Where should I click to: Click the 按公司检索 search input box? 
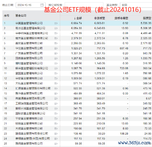tap(84, 5)
